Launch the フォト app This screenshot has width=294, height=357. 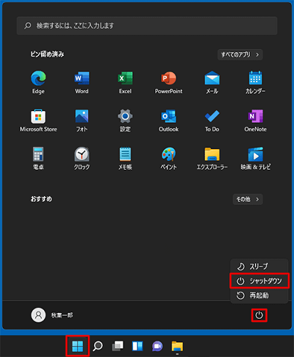[82, 120]
